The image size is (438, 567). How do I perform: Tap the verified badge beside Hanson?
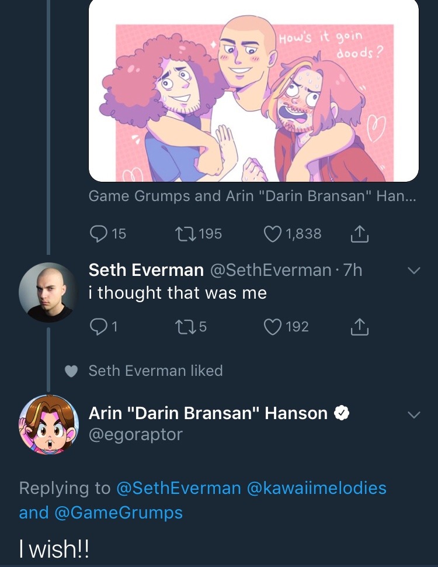coord(341,414)
